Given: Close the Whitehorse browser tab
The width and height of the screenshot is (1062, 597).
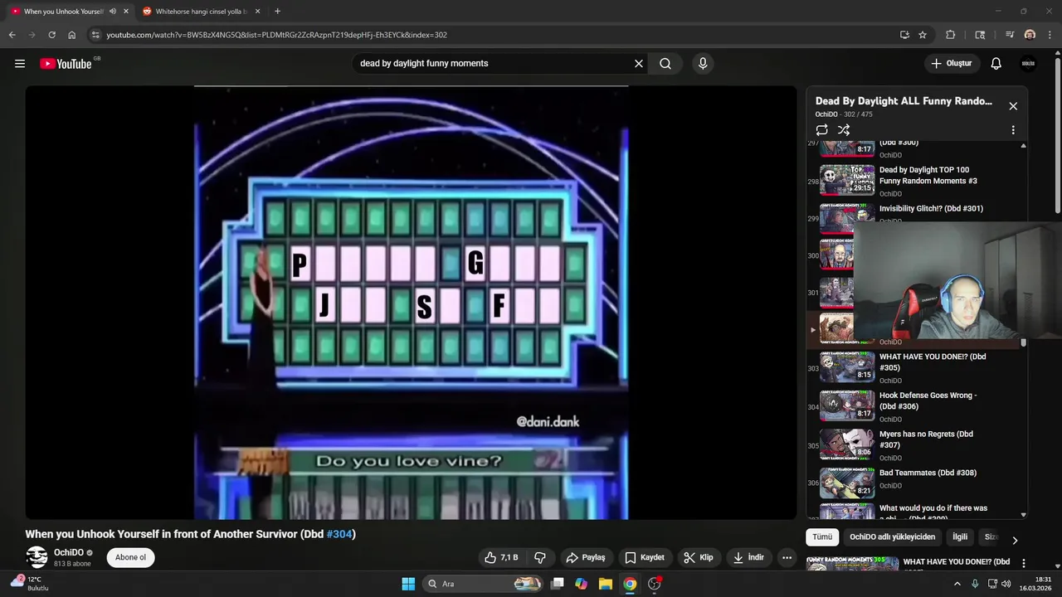Looking at the screenshot, I should (257, 12).
